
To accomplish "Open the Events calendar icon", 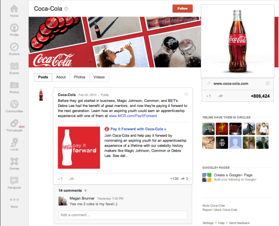I will (x=14, y=66).
